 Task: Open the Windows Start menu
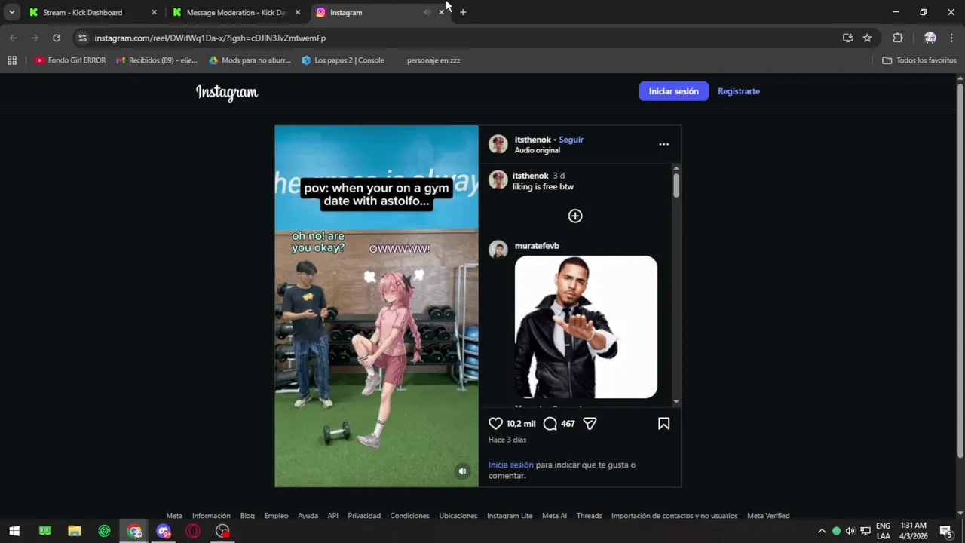(x=14, y=532)
